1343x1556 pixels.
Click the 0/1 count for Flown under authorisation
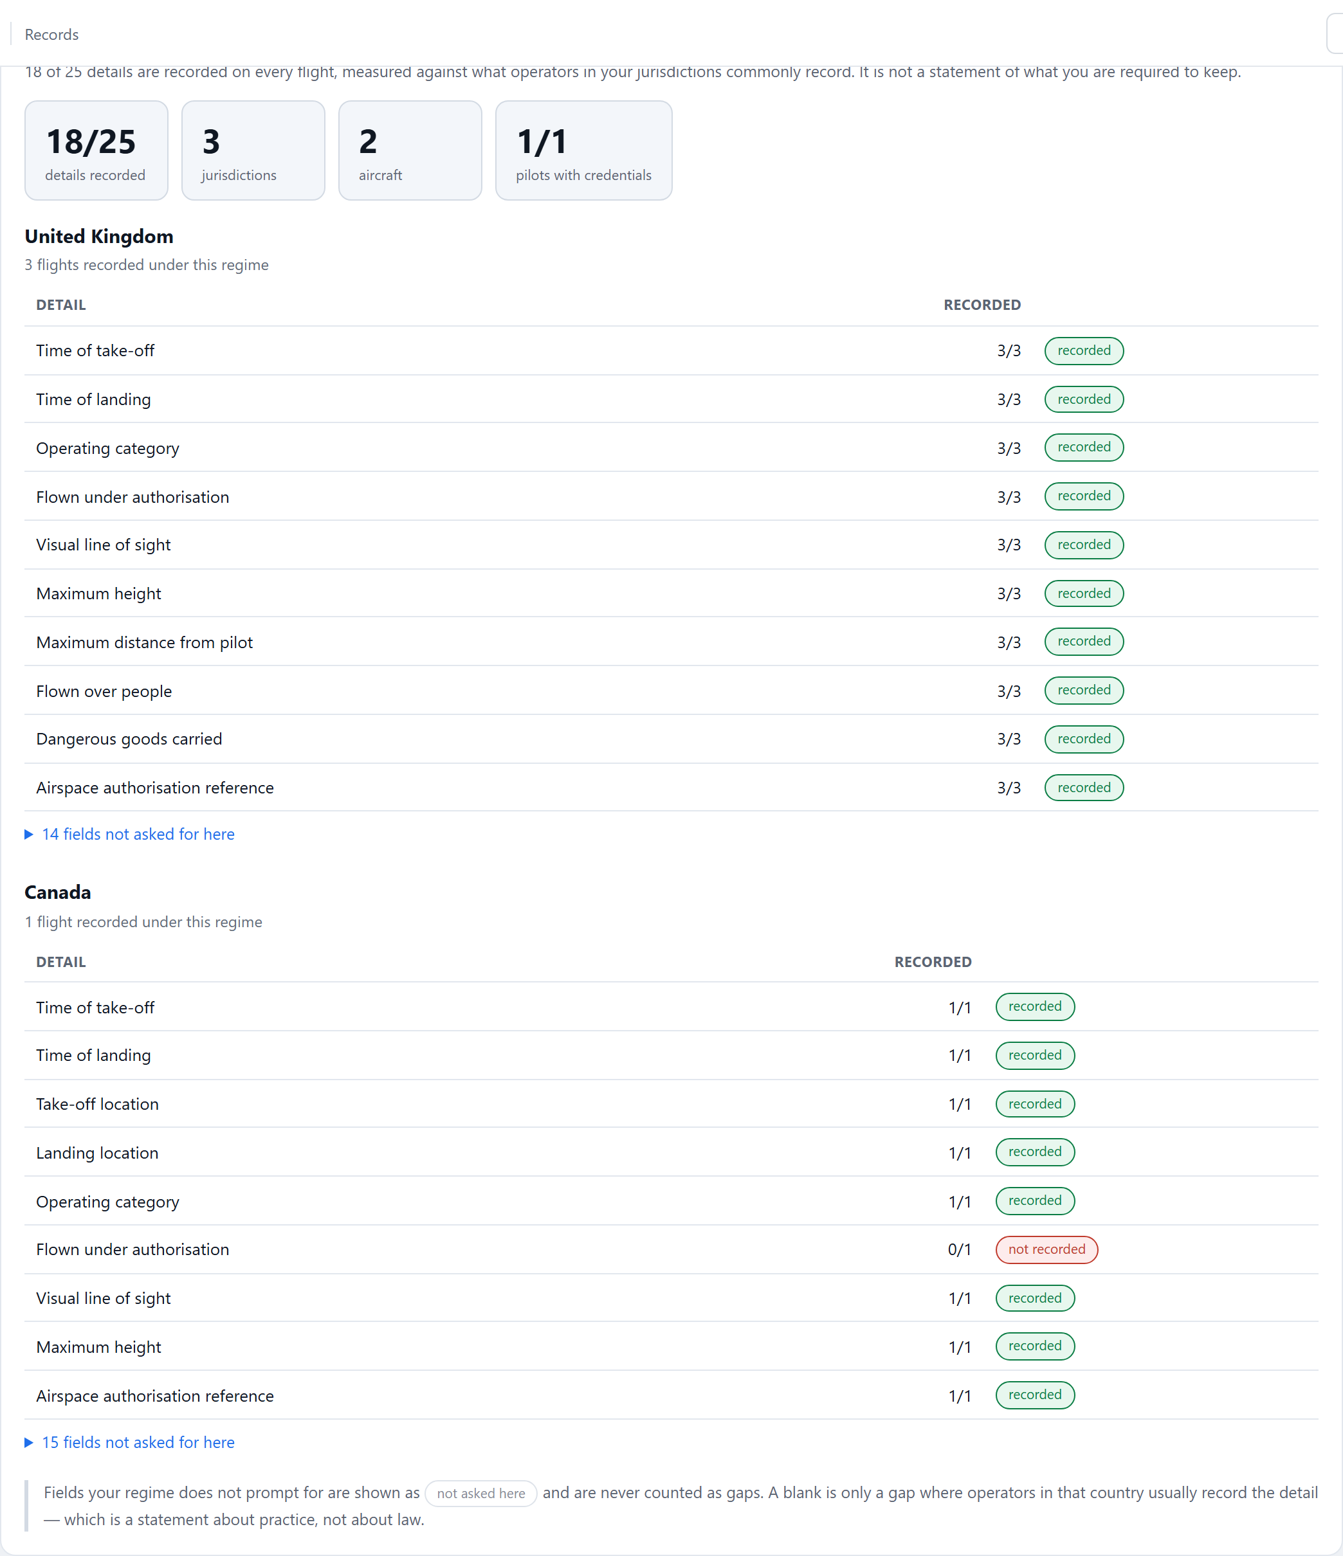point(959,1251)
